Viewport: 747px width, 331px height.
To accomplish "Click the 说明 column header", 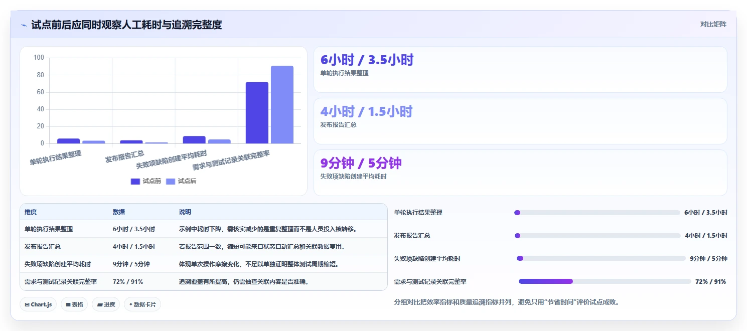I will [185, 212].
